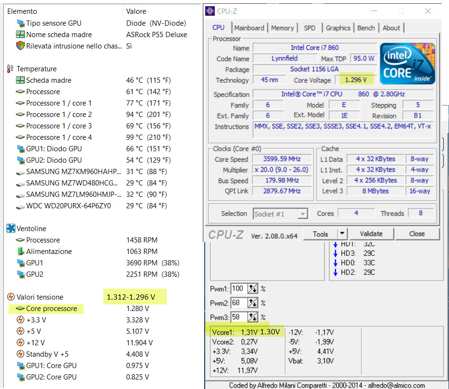
Task: Click the Processore fan 1458 RPM value
Action: pyautogui.click(x=142, y=240)
